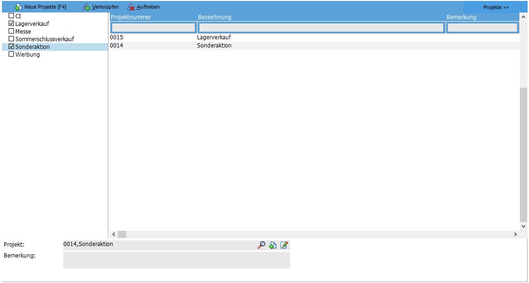Select table row 0015
This screenshot has height=283, width=529.
[x=315, y=37]
